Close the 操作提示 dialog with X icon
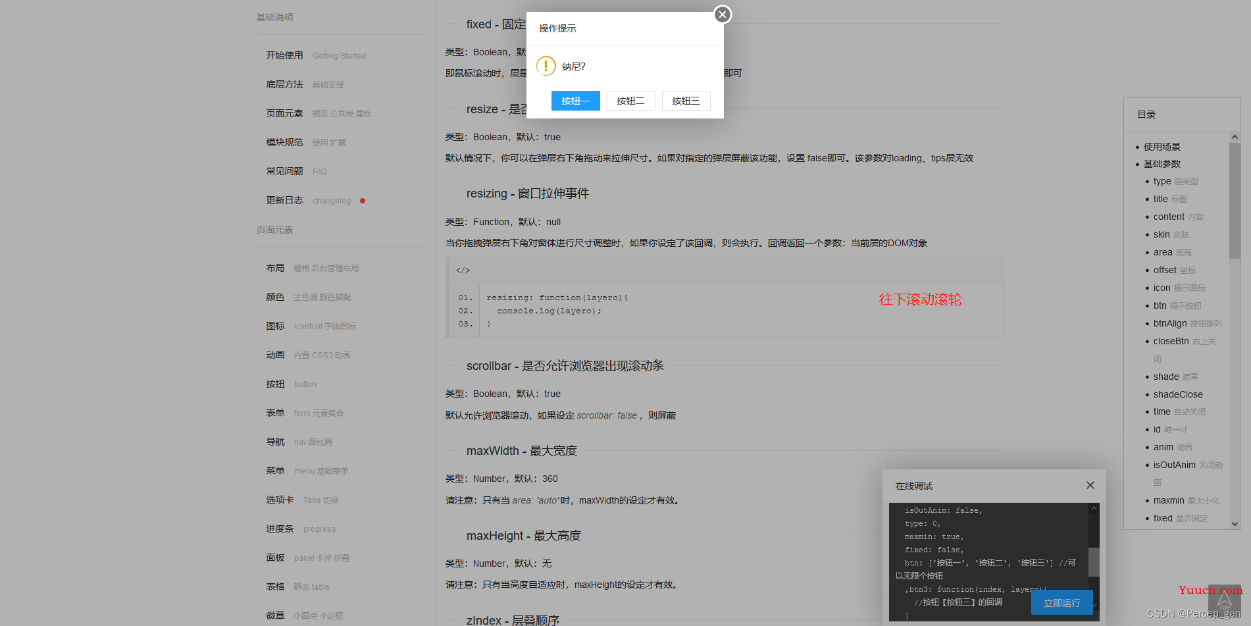1251x626 pixels. tap(723, 14)
